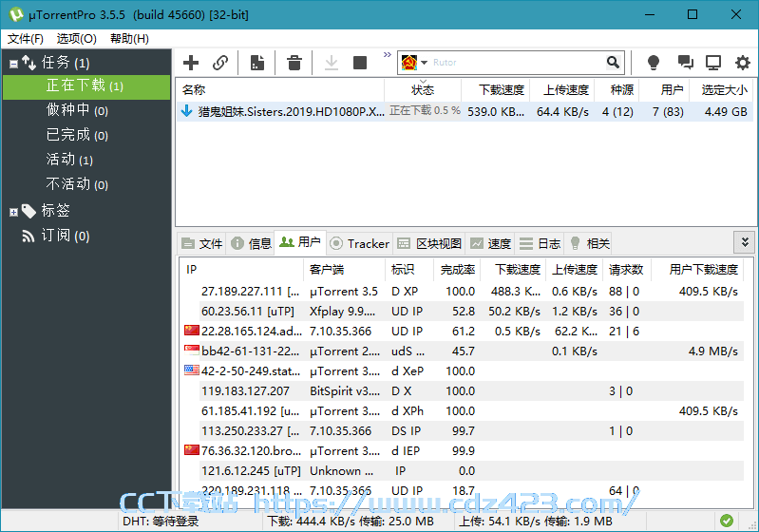Viewport: 759px width, 532px height.
Task: Switch to the 速度 tab
Action: pos(490,243)
